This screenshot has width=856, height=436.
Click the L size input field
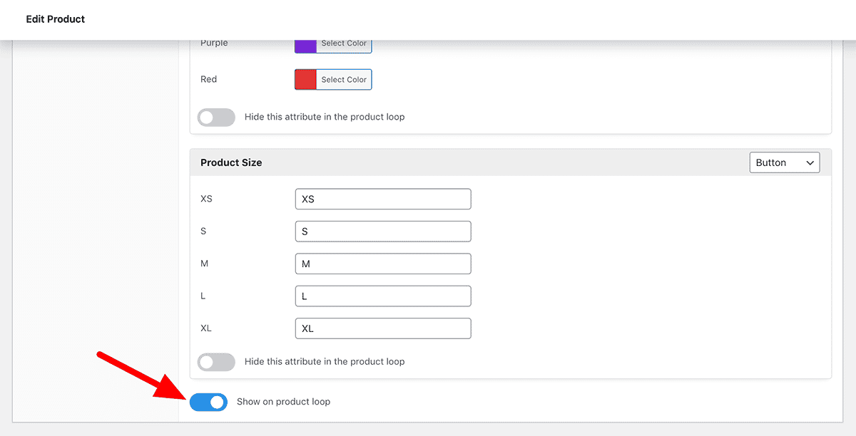(x=383, y=296)
